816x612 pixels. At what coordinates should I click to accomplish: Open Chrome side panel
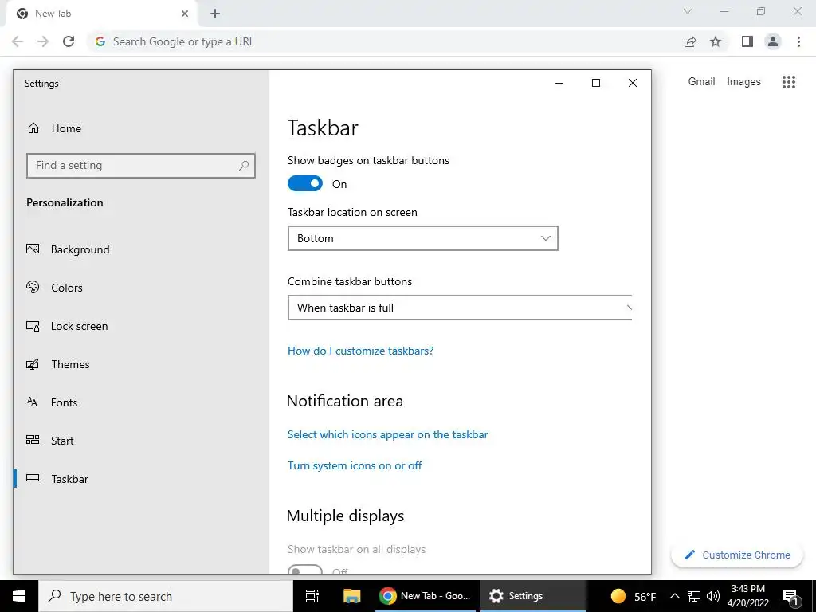click(747, 41)
